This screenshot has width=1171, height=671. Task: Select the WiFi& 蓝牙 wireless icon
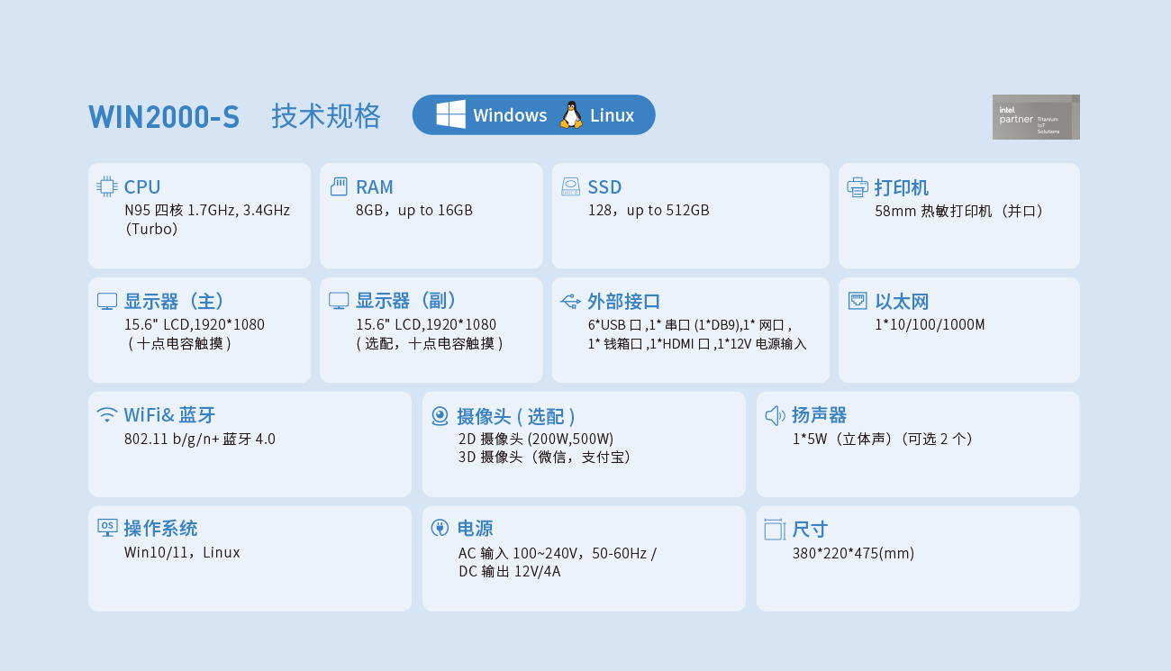tap(106, 414)
